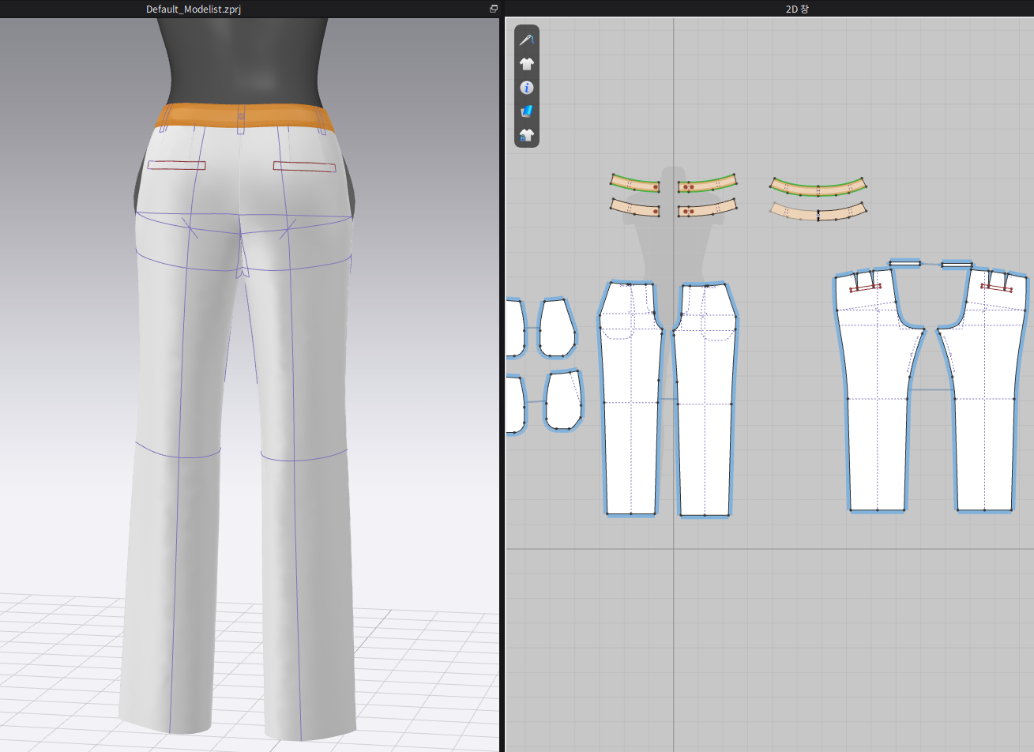The height and width of the screenshot is (752, 1034).
Task: Click the left red welt pocket on 3D pants
Action: click(x=177, y=165)
